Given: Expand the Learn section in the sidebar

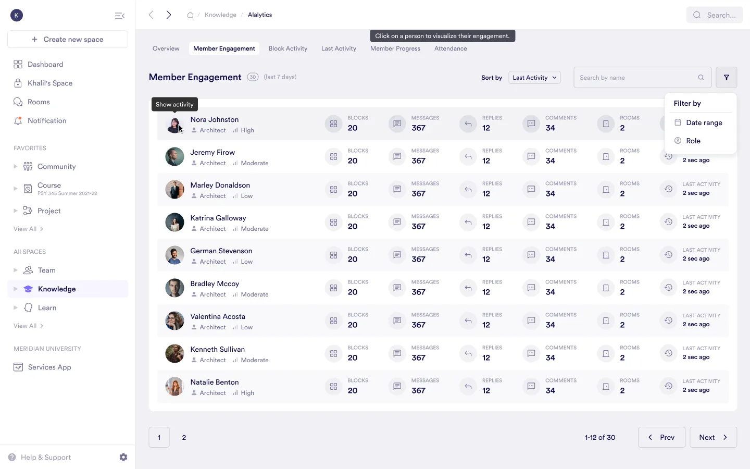Looking at the screenshot, I should click(x=16, y=307).
